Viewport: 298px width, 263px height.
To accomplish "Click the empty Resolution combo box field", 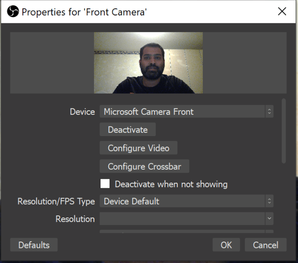I will [182, 219].
